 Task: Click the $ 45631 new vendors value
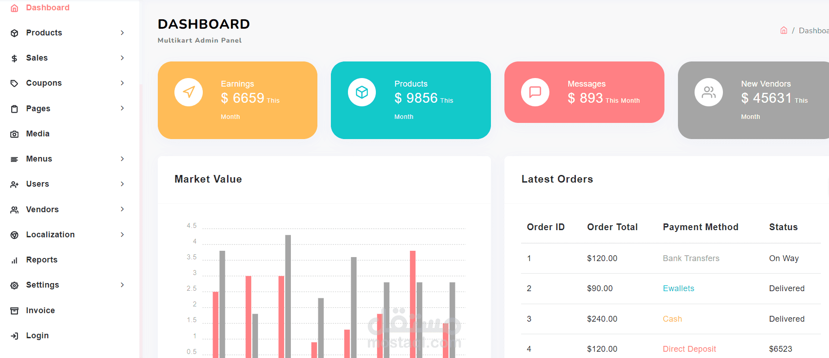[x=766, y=98]
